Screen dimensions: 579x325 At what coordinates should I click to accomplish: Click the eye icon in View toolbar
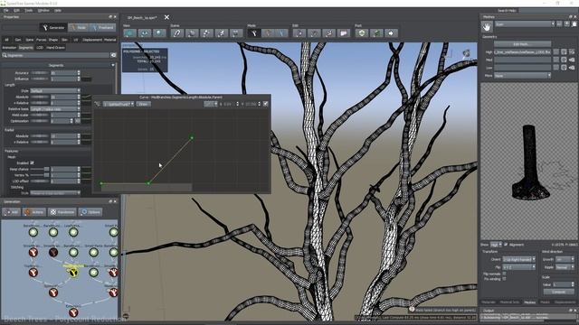point(145,33)
